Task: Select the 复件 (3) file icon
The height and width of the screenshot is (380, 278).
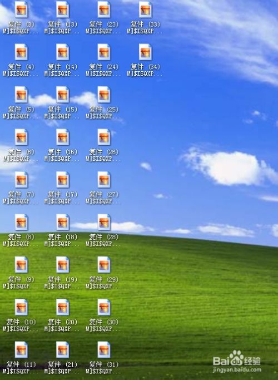Action: tap(21, 9)
